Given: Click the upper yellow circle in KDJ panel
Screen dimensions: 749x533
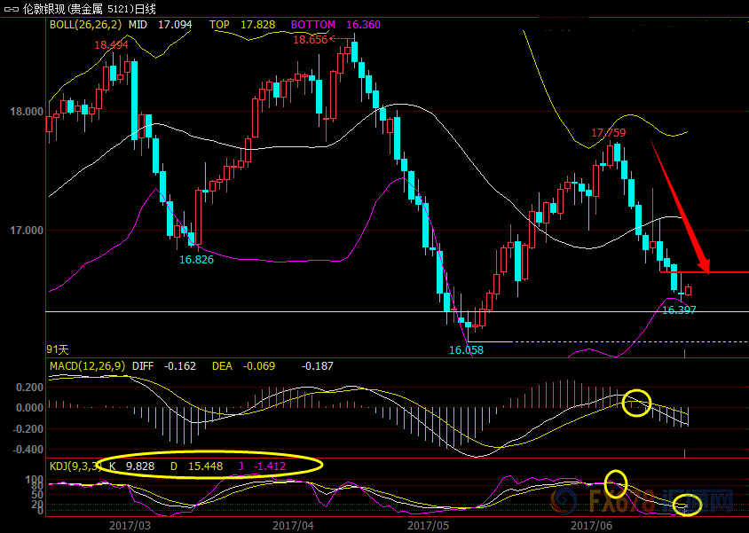Looking at the screenshot, I should point(616,482).
